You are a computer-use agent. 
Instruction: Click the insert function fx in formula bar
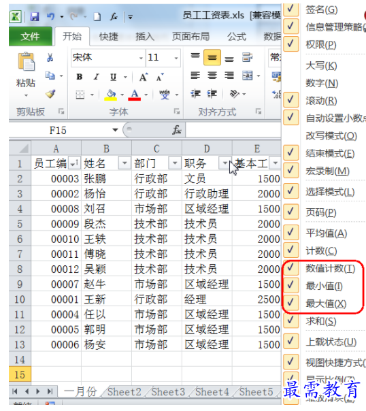coord(177,130)
